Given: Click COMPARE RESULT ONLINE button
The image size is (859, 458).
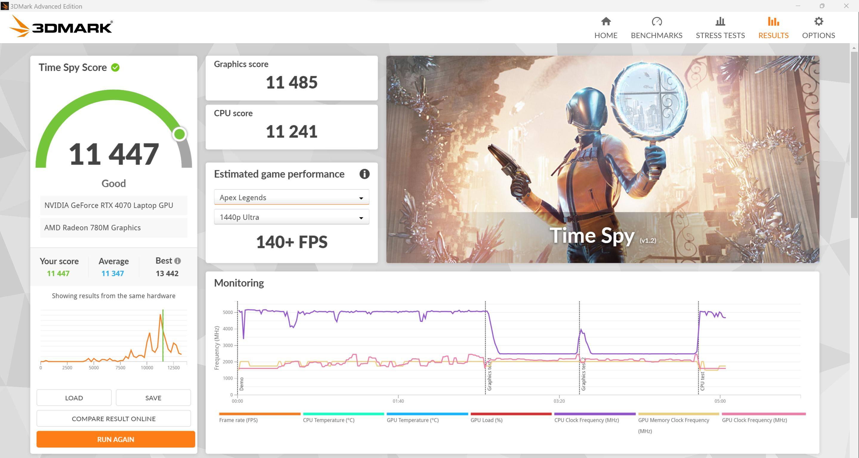Looking at the screenshot, I should (x=113, y=419).
